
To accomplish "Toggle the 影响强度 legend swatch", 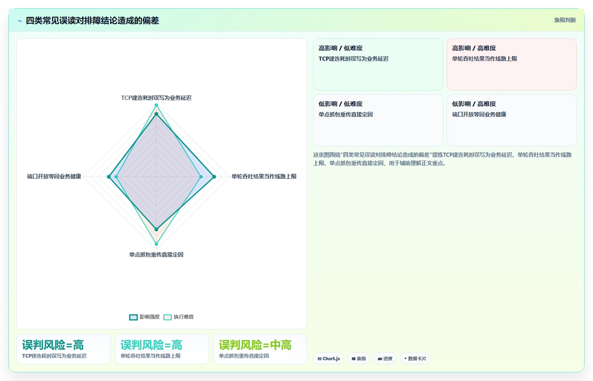I will pos(133,317).
